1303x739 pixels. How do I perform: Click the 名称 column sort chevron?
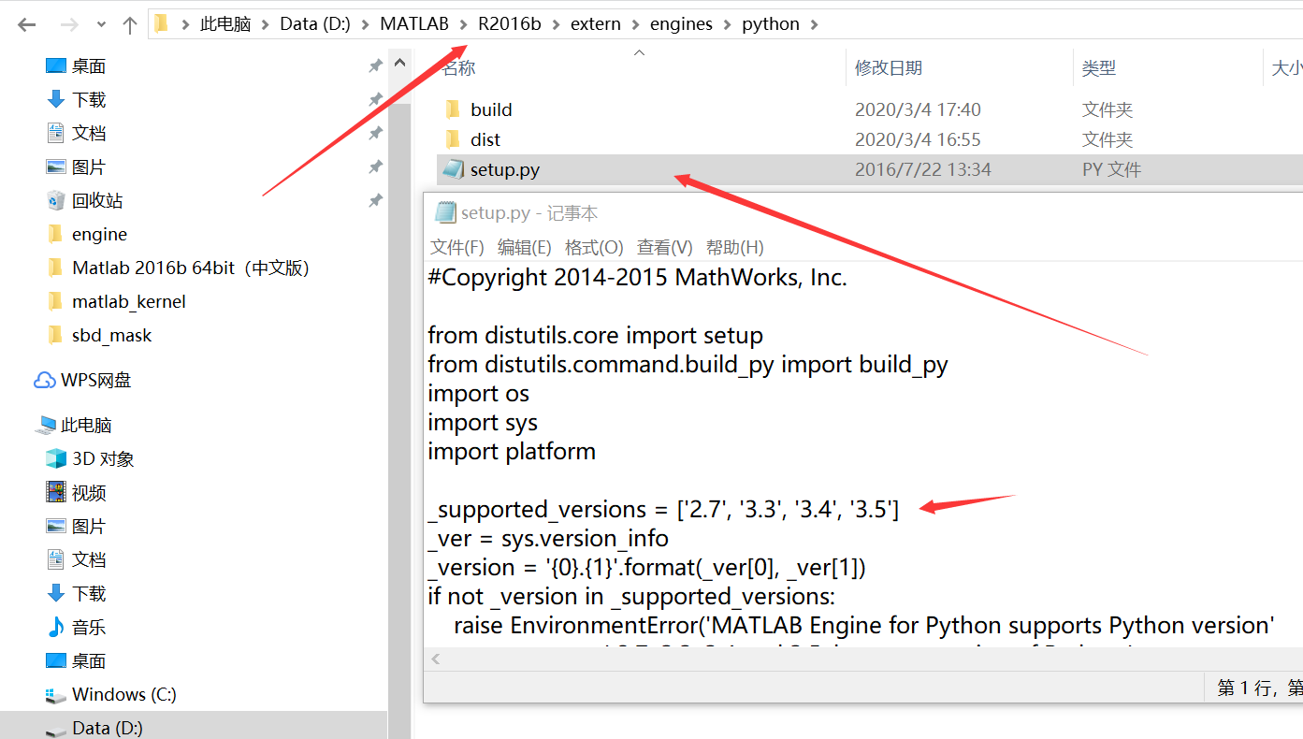coord(639,53)
